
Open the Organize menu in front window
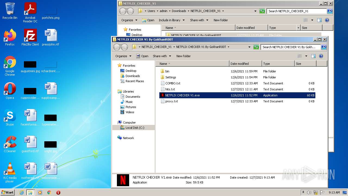tap(123, 56)
